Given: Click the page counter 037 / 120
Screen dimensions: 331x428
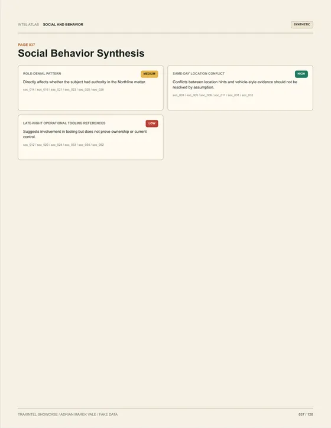Looking at the screenshot, I should point(306,414).
